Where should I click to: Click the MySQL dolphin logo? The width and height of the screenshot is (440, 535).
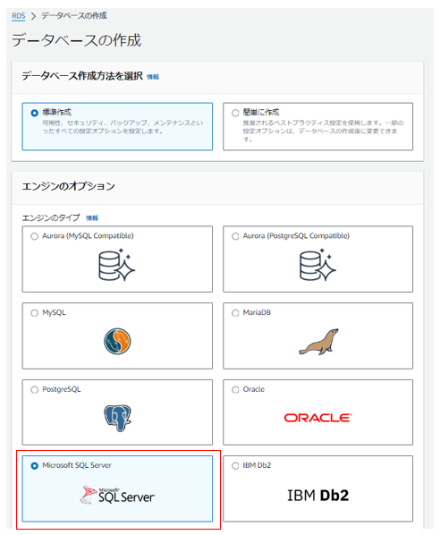[x=117, y=342]
